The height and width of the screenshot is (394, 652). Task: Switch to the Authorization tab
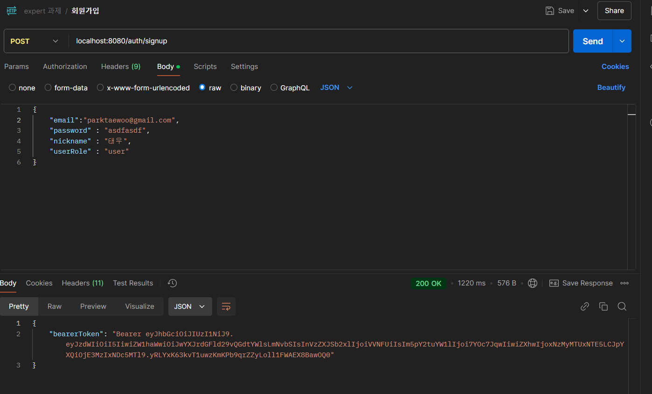(65, 67)
